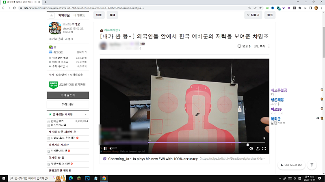Mute the video volume speaker icon

point(111,148)
